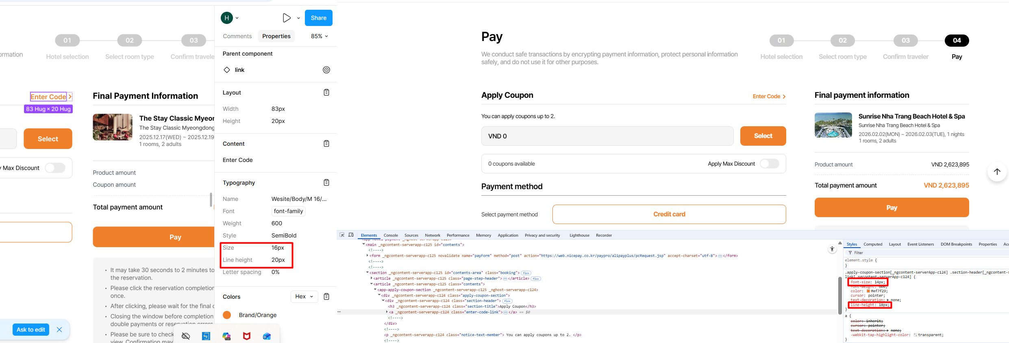The height and width of the screenshot is (343, 1009).
Task: Open the Outlook tray icon
Action: coord(267,336)
